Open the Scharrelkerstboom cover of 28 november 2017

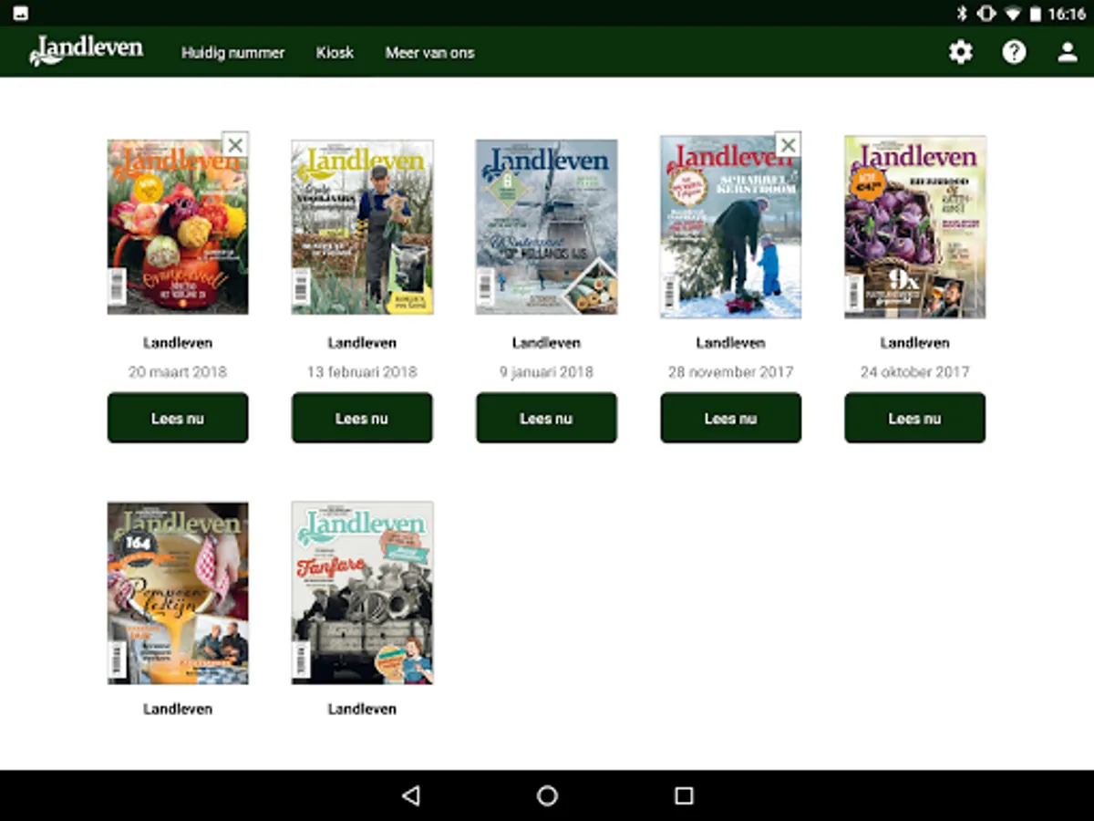(731, 227)
